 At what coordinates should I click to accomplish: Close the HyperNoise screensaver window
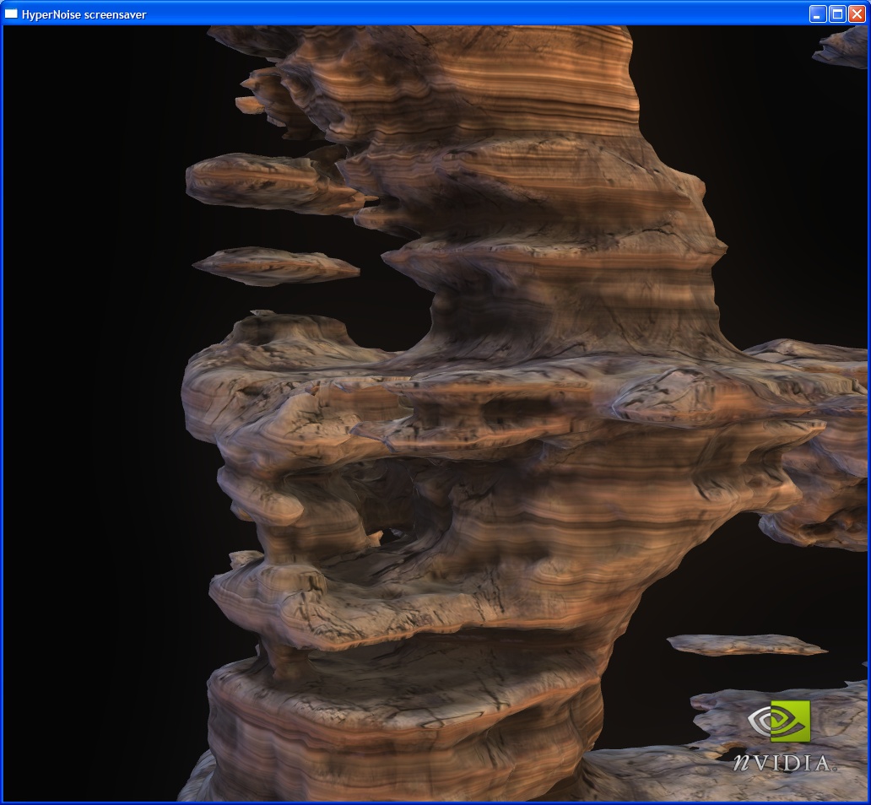tap(857, 14)
